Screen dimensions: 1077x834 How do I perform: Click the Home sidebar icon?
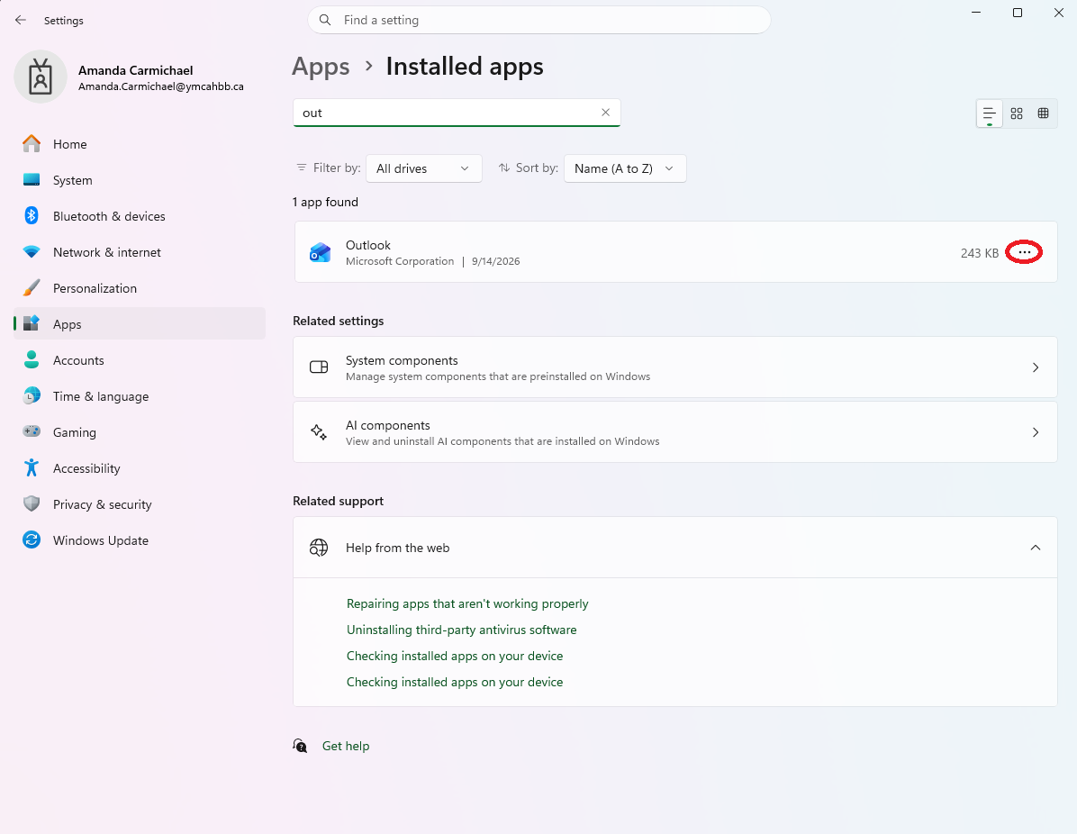32,143
